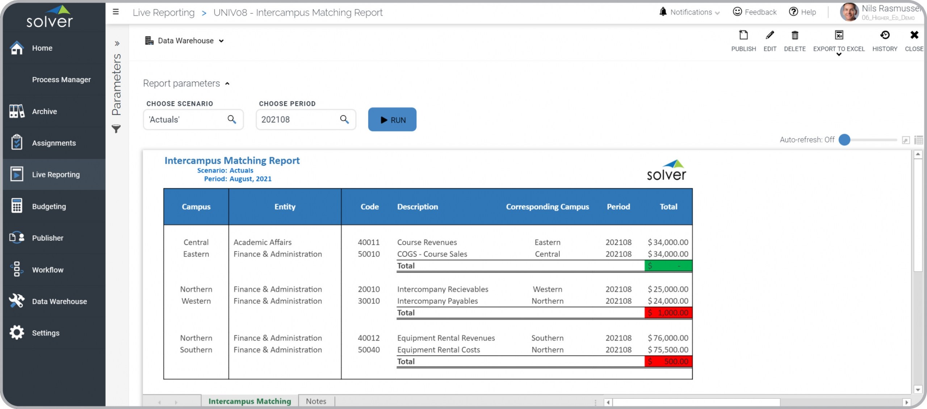
Task: Open search for Choose Scenario field
Action: [x=232, y=119]
